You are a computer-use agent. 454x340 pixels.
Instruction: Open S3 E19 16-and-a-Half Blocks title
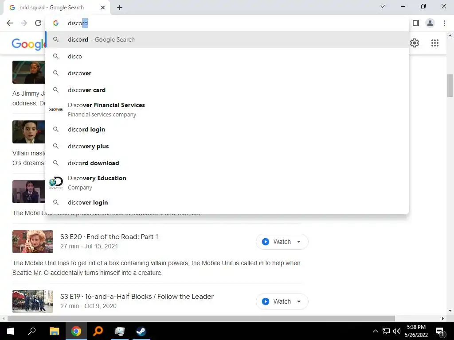click(x=137, y=297)
